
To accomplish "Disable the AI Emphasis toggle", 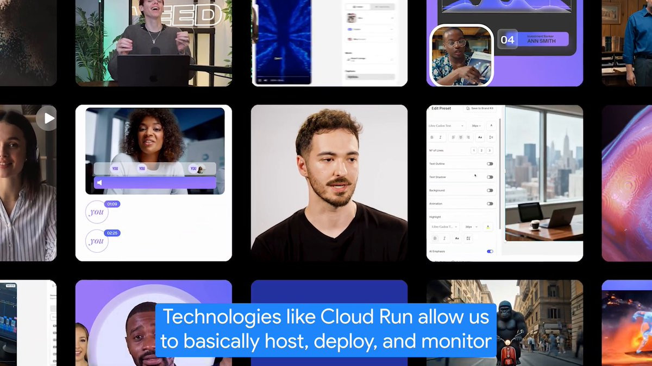I will coord(490,252).
